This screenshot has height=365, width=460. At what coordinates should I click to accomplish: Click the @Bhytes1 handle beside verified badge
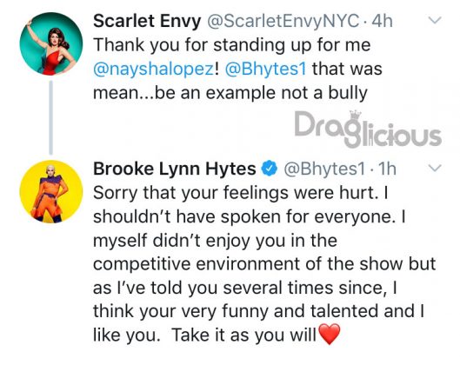(x=324, y=169)
